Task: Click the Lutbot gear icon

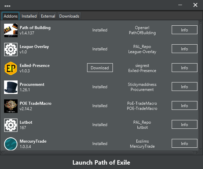Action: pyautogui.click(x=11, y=125)
